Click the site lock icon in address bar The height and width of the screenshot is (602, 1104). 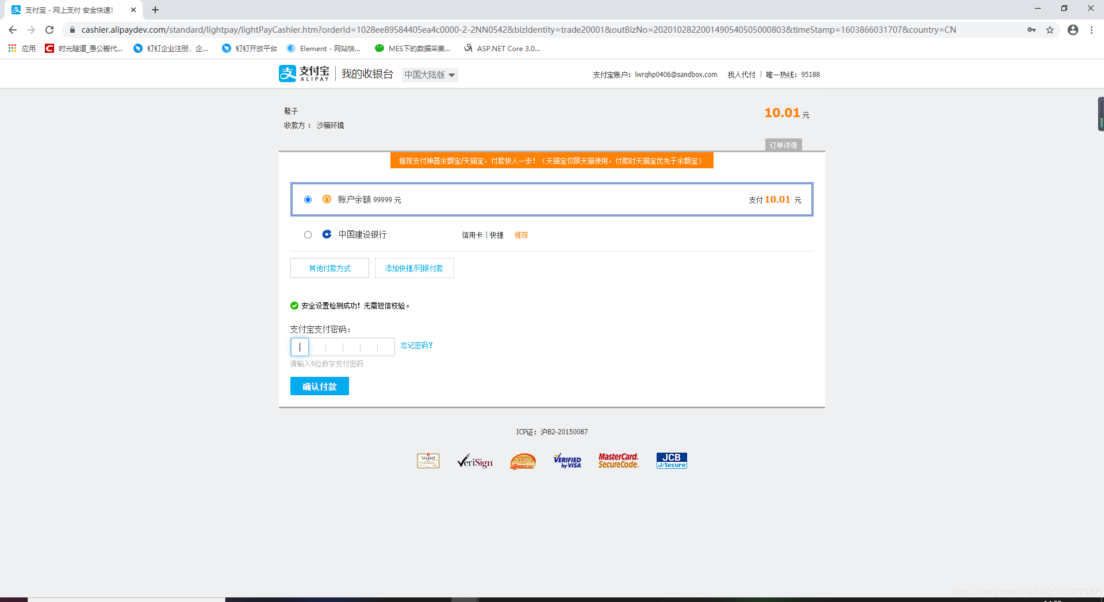coord(72,30)
